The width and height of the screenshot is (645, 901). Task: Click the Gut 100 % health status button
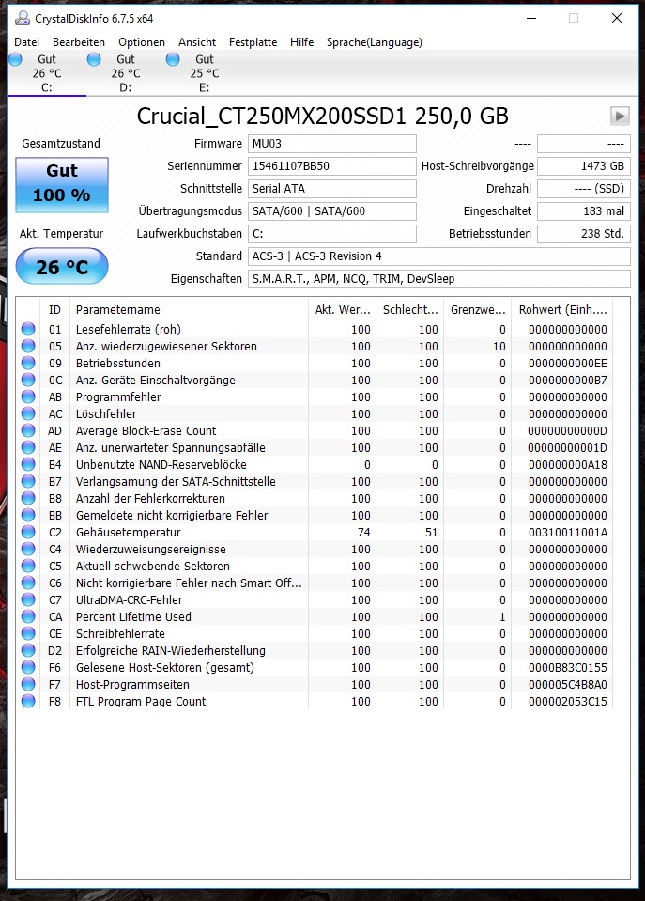click(x=62, y=184)
